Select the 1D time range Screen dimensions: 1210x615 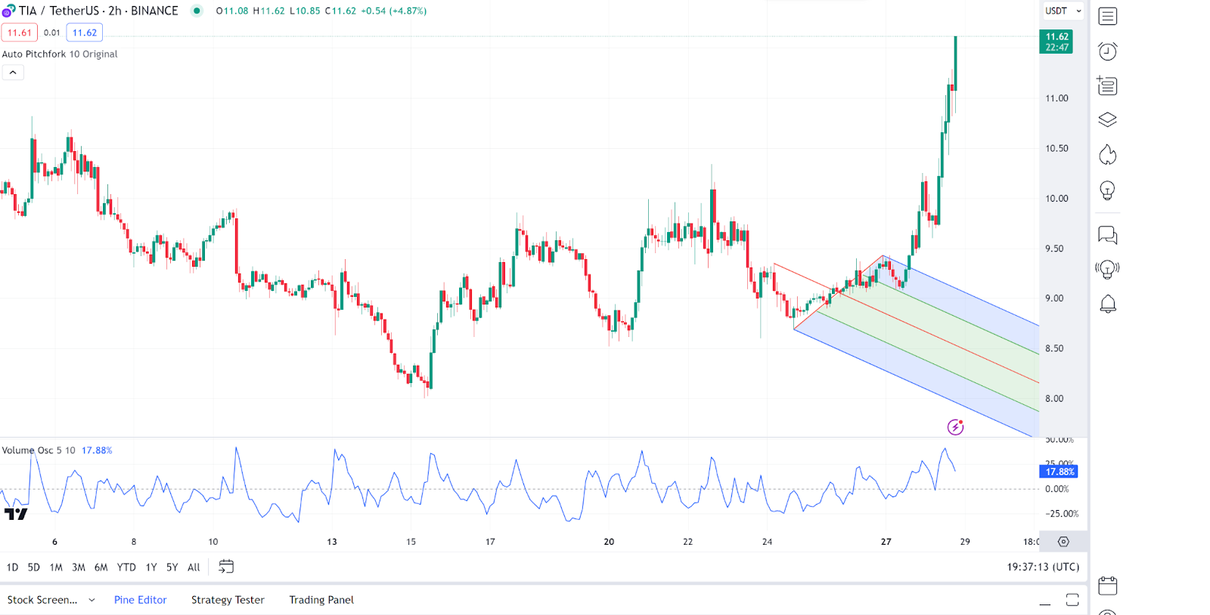tap(12, 567)
